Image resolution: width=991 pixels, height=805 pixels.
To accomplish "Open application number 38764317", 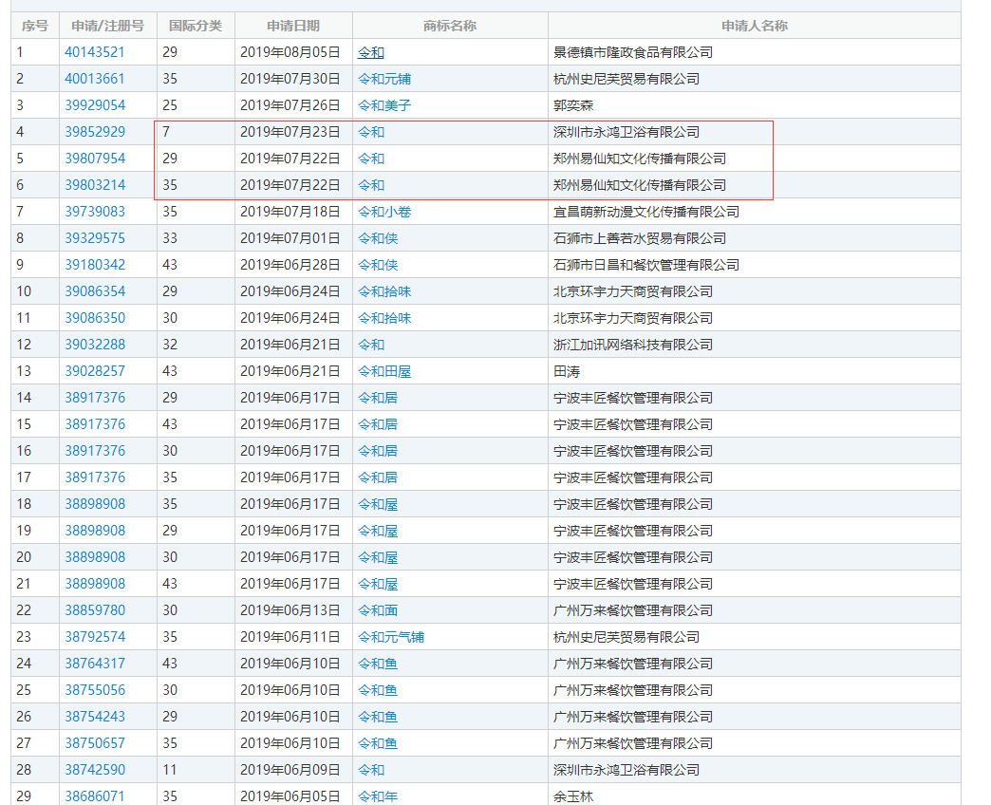I will pos(95,664).
